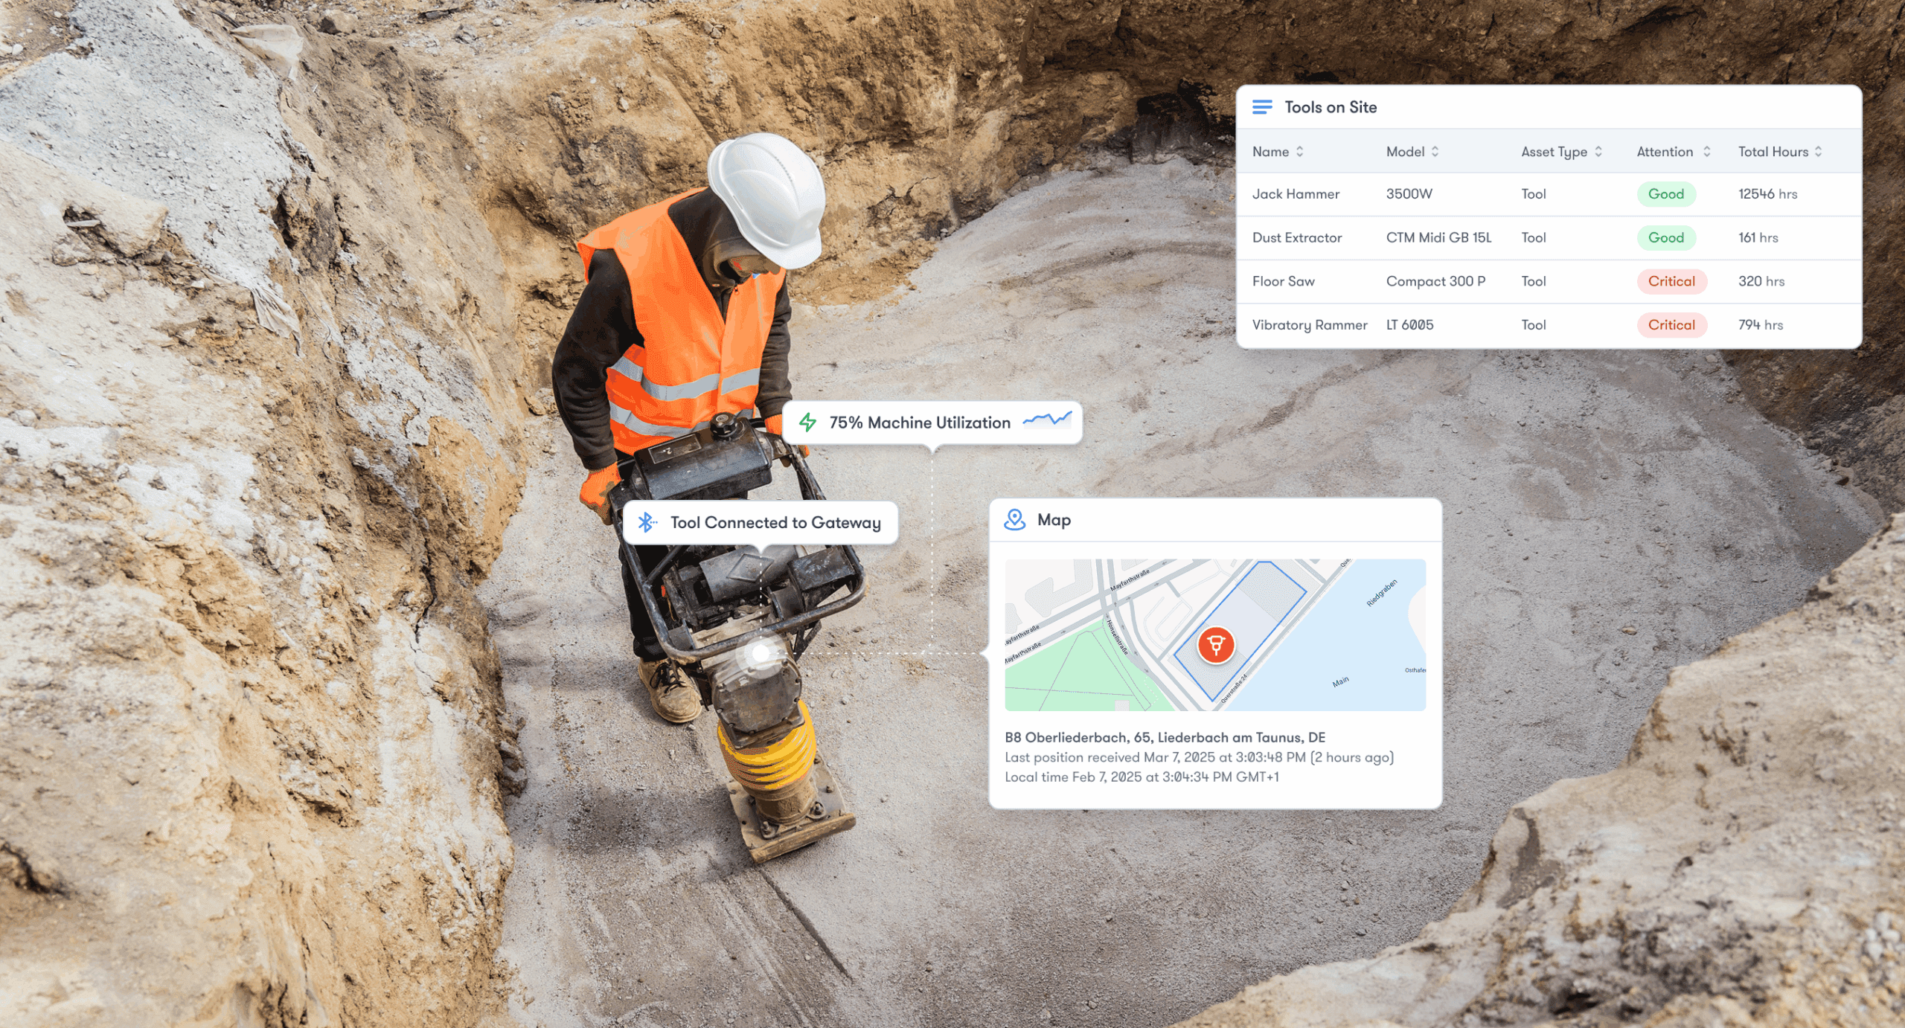Click the Good badge for Jack Hammer
Image resolution: width=1905 pixels, height=1028 pixels.
(1665, 194)
